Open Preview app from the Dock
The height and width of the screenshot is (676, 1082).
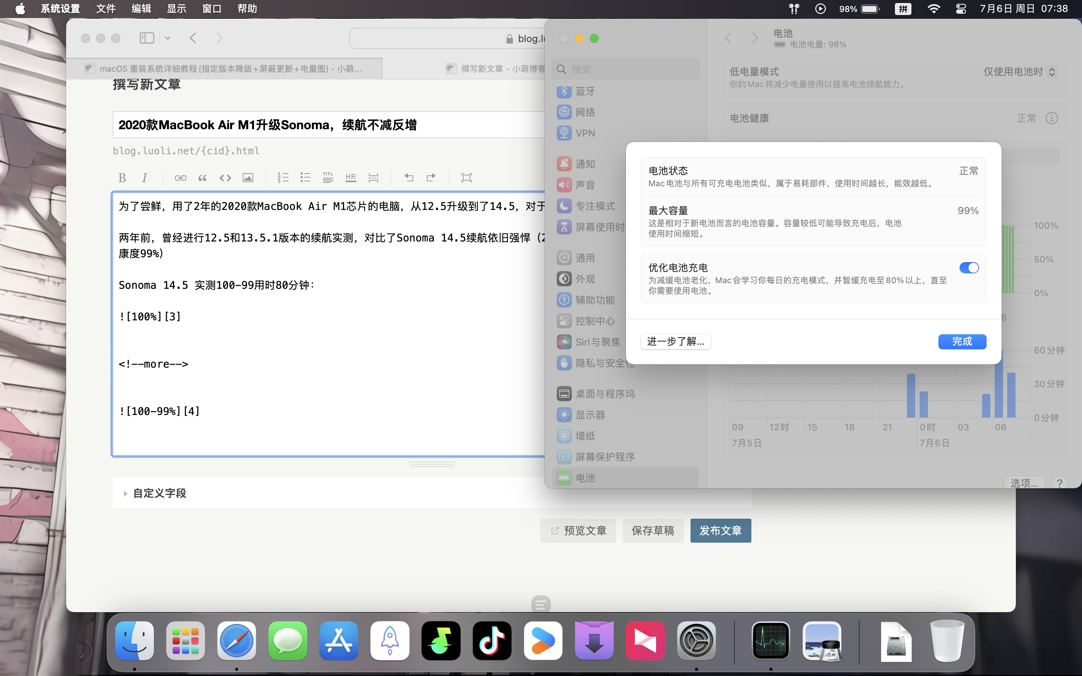[x=822, y=641]
